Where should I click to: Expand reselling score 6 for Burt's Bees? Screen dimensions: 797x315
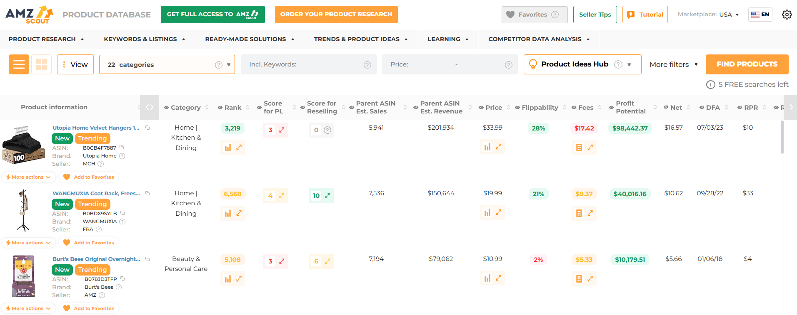point(327,261)
